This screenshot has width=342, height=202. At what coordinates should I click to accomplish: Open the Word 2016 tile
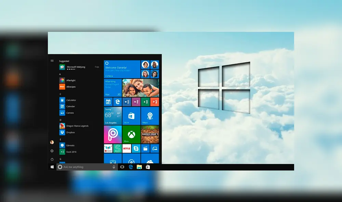click(127, 102)
